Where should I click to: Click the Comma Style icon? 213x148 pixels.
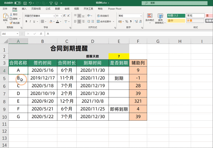[x=131, y=22]
